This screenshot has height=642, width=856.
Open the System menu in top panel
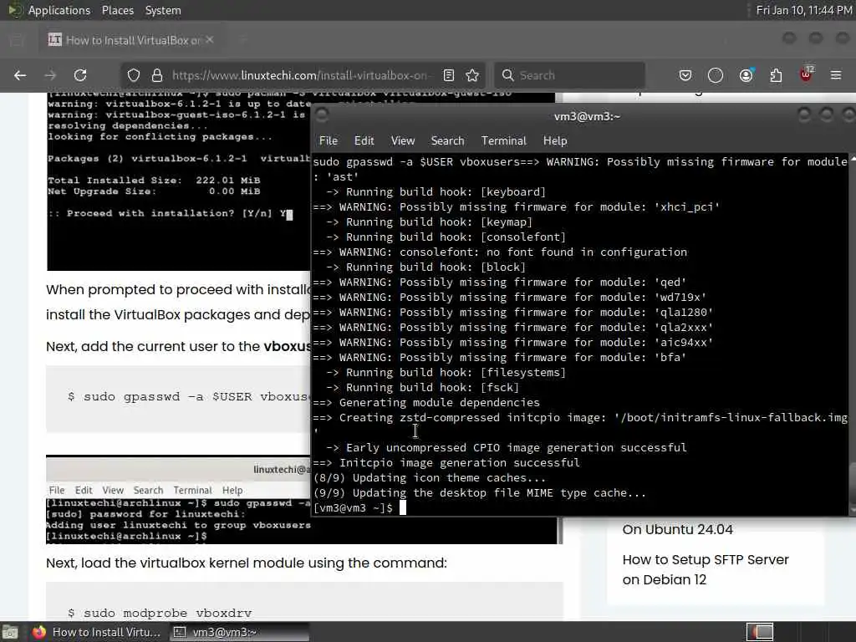(x=163, y=10)
